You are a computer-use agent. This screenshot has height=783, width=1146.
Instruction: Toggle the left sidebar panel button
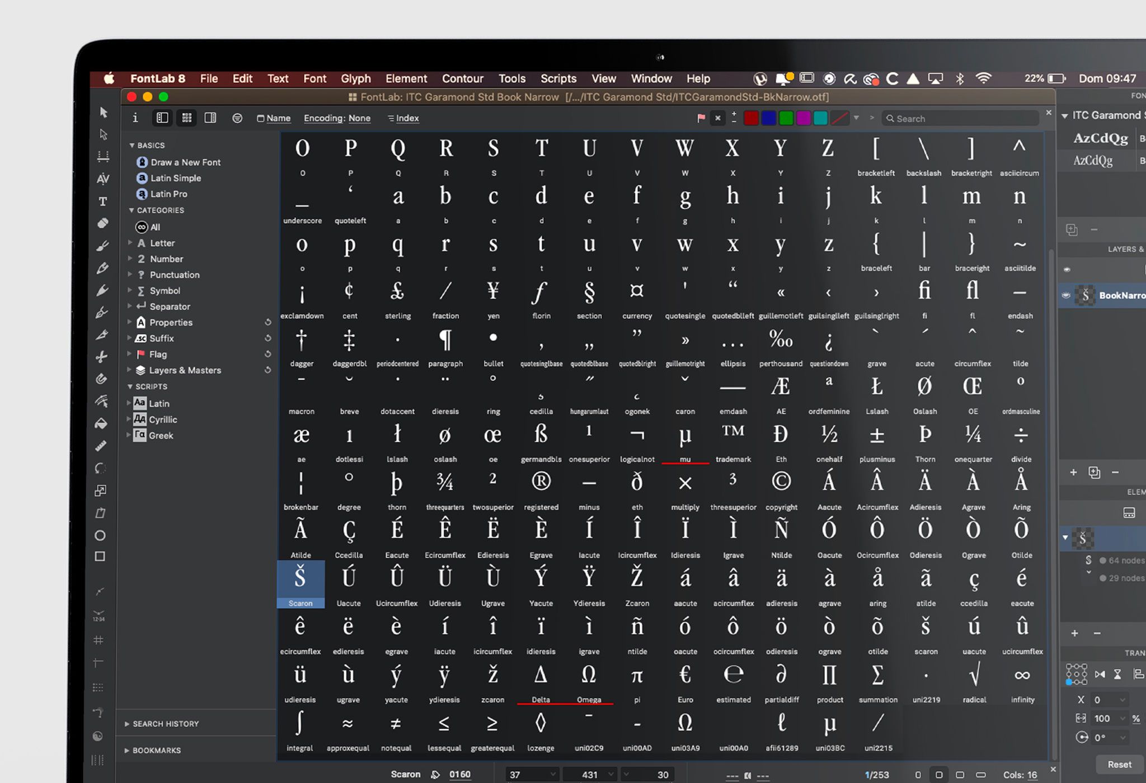point(162,118)
